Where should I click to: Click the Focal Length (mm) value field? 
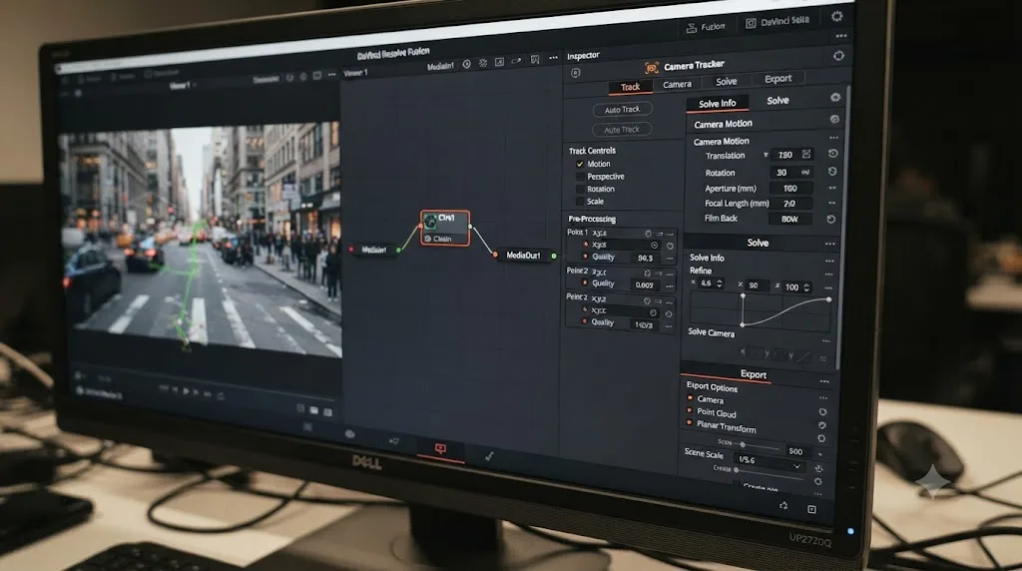click(790, 204)
